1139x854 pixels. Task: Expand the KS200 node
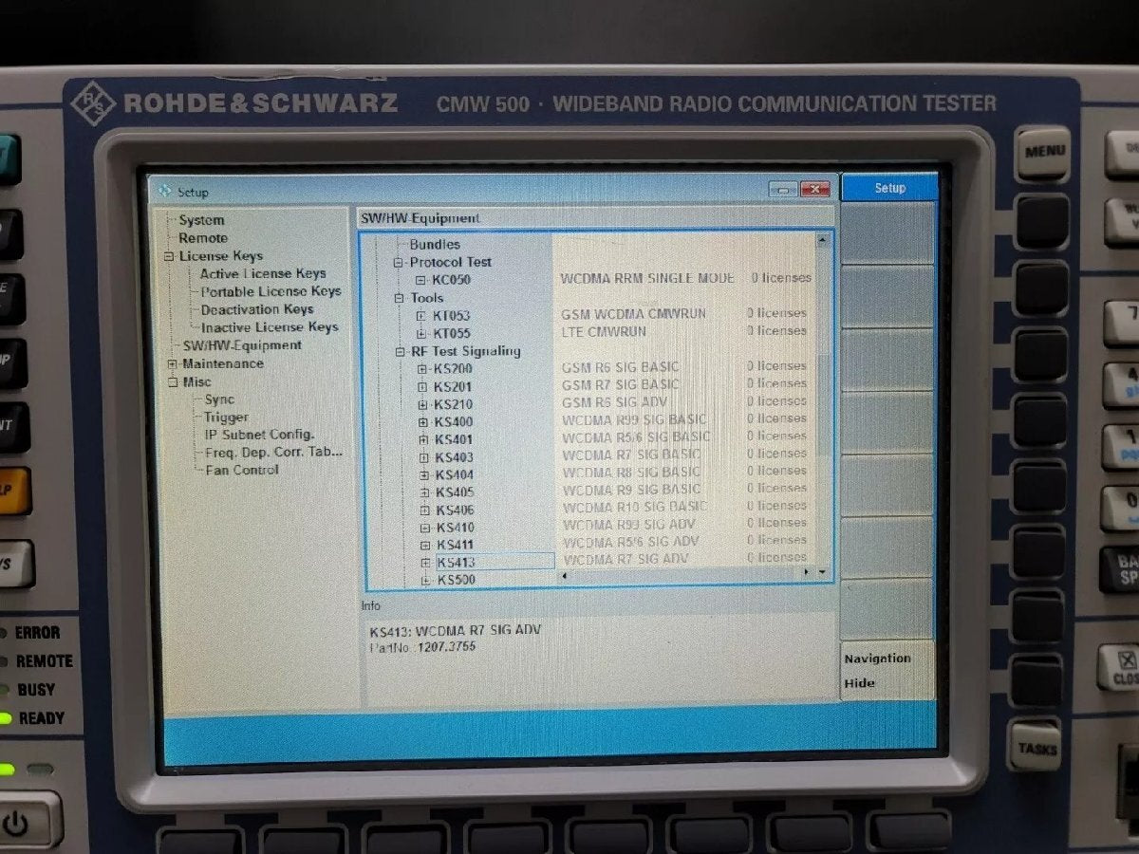(422, 369)
